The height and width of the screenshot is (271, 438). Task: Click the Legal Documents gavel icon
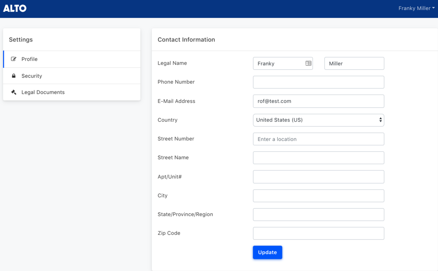[x=13, y=92]
